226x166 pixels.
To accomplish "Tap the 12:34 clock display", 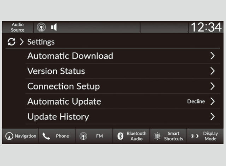I will [206, 27].
